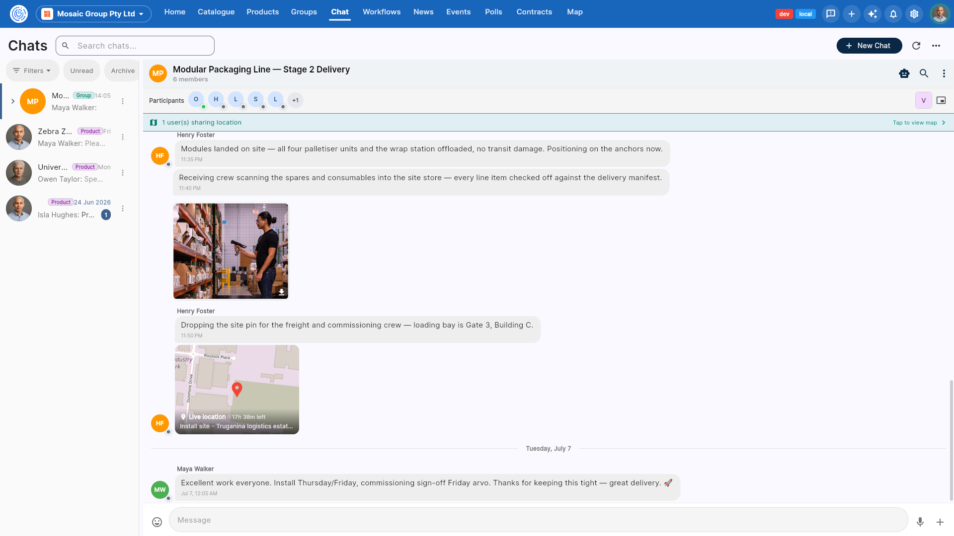Click the conversation vertical scrollbar
Image resolution: width=954 pixels, height=536 pixels.
(x=951, y=441)
